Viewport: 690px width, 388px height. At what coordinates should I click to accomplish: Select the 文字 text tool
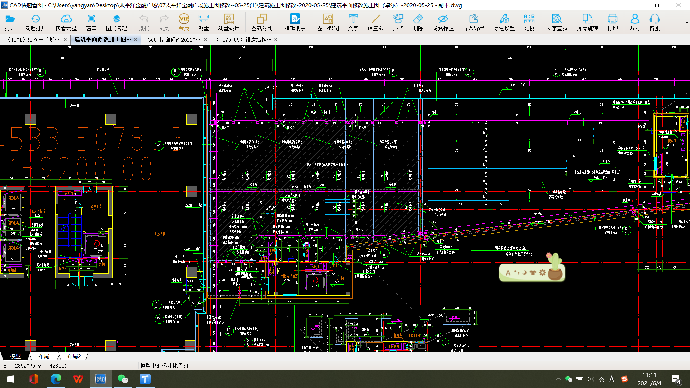(x=353, y=22)
